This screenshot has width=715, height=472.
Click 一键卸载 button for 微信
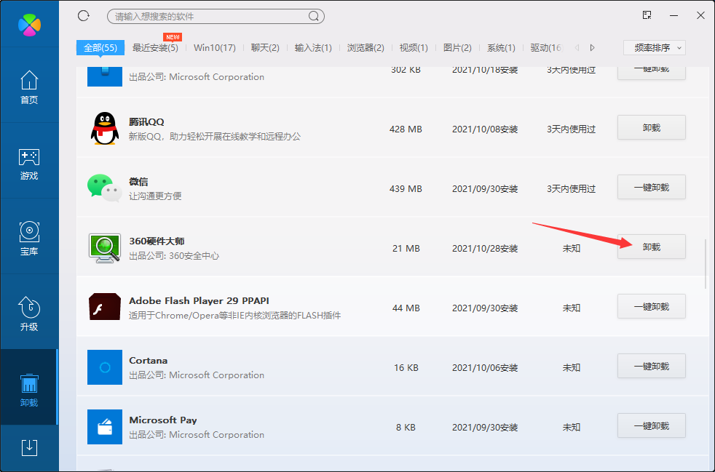click(x=652, y=187)
